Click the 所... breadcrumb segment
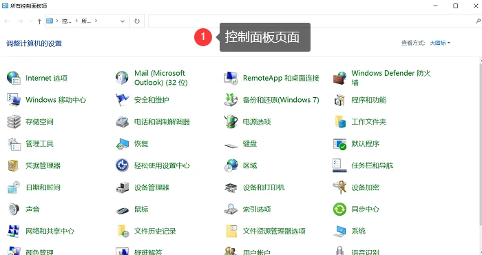Viewport: 482px width, 255px height. pyautogui.click(x=86, y=21)
